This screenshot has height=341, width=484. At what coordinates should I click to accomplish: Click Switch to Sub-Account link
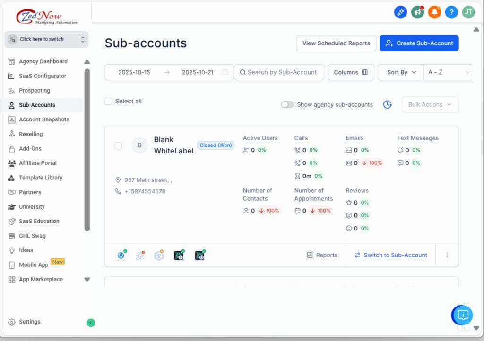coord(390,255)
